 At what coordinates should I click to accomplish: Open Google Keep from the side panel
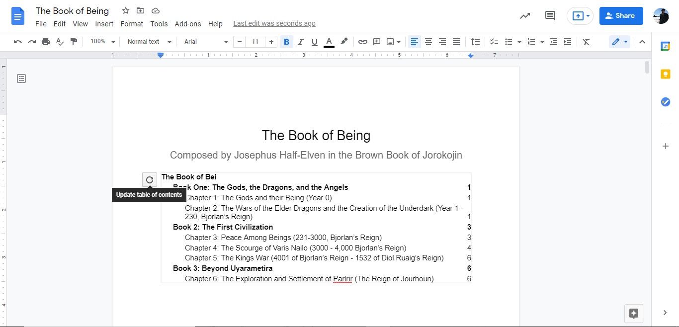(666, 74)
